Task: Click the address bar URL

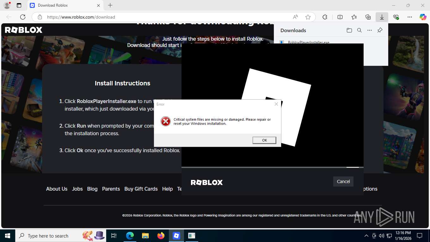Action: tap(81, 17)
